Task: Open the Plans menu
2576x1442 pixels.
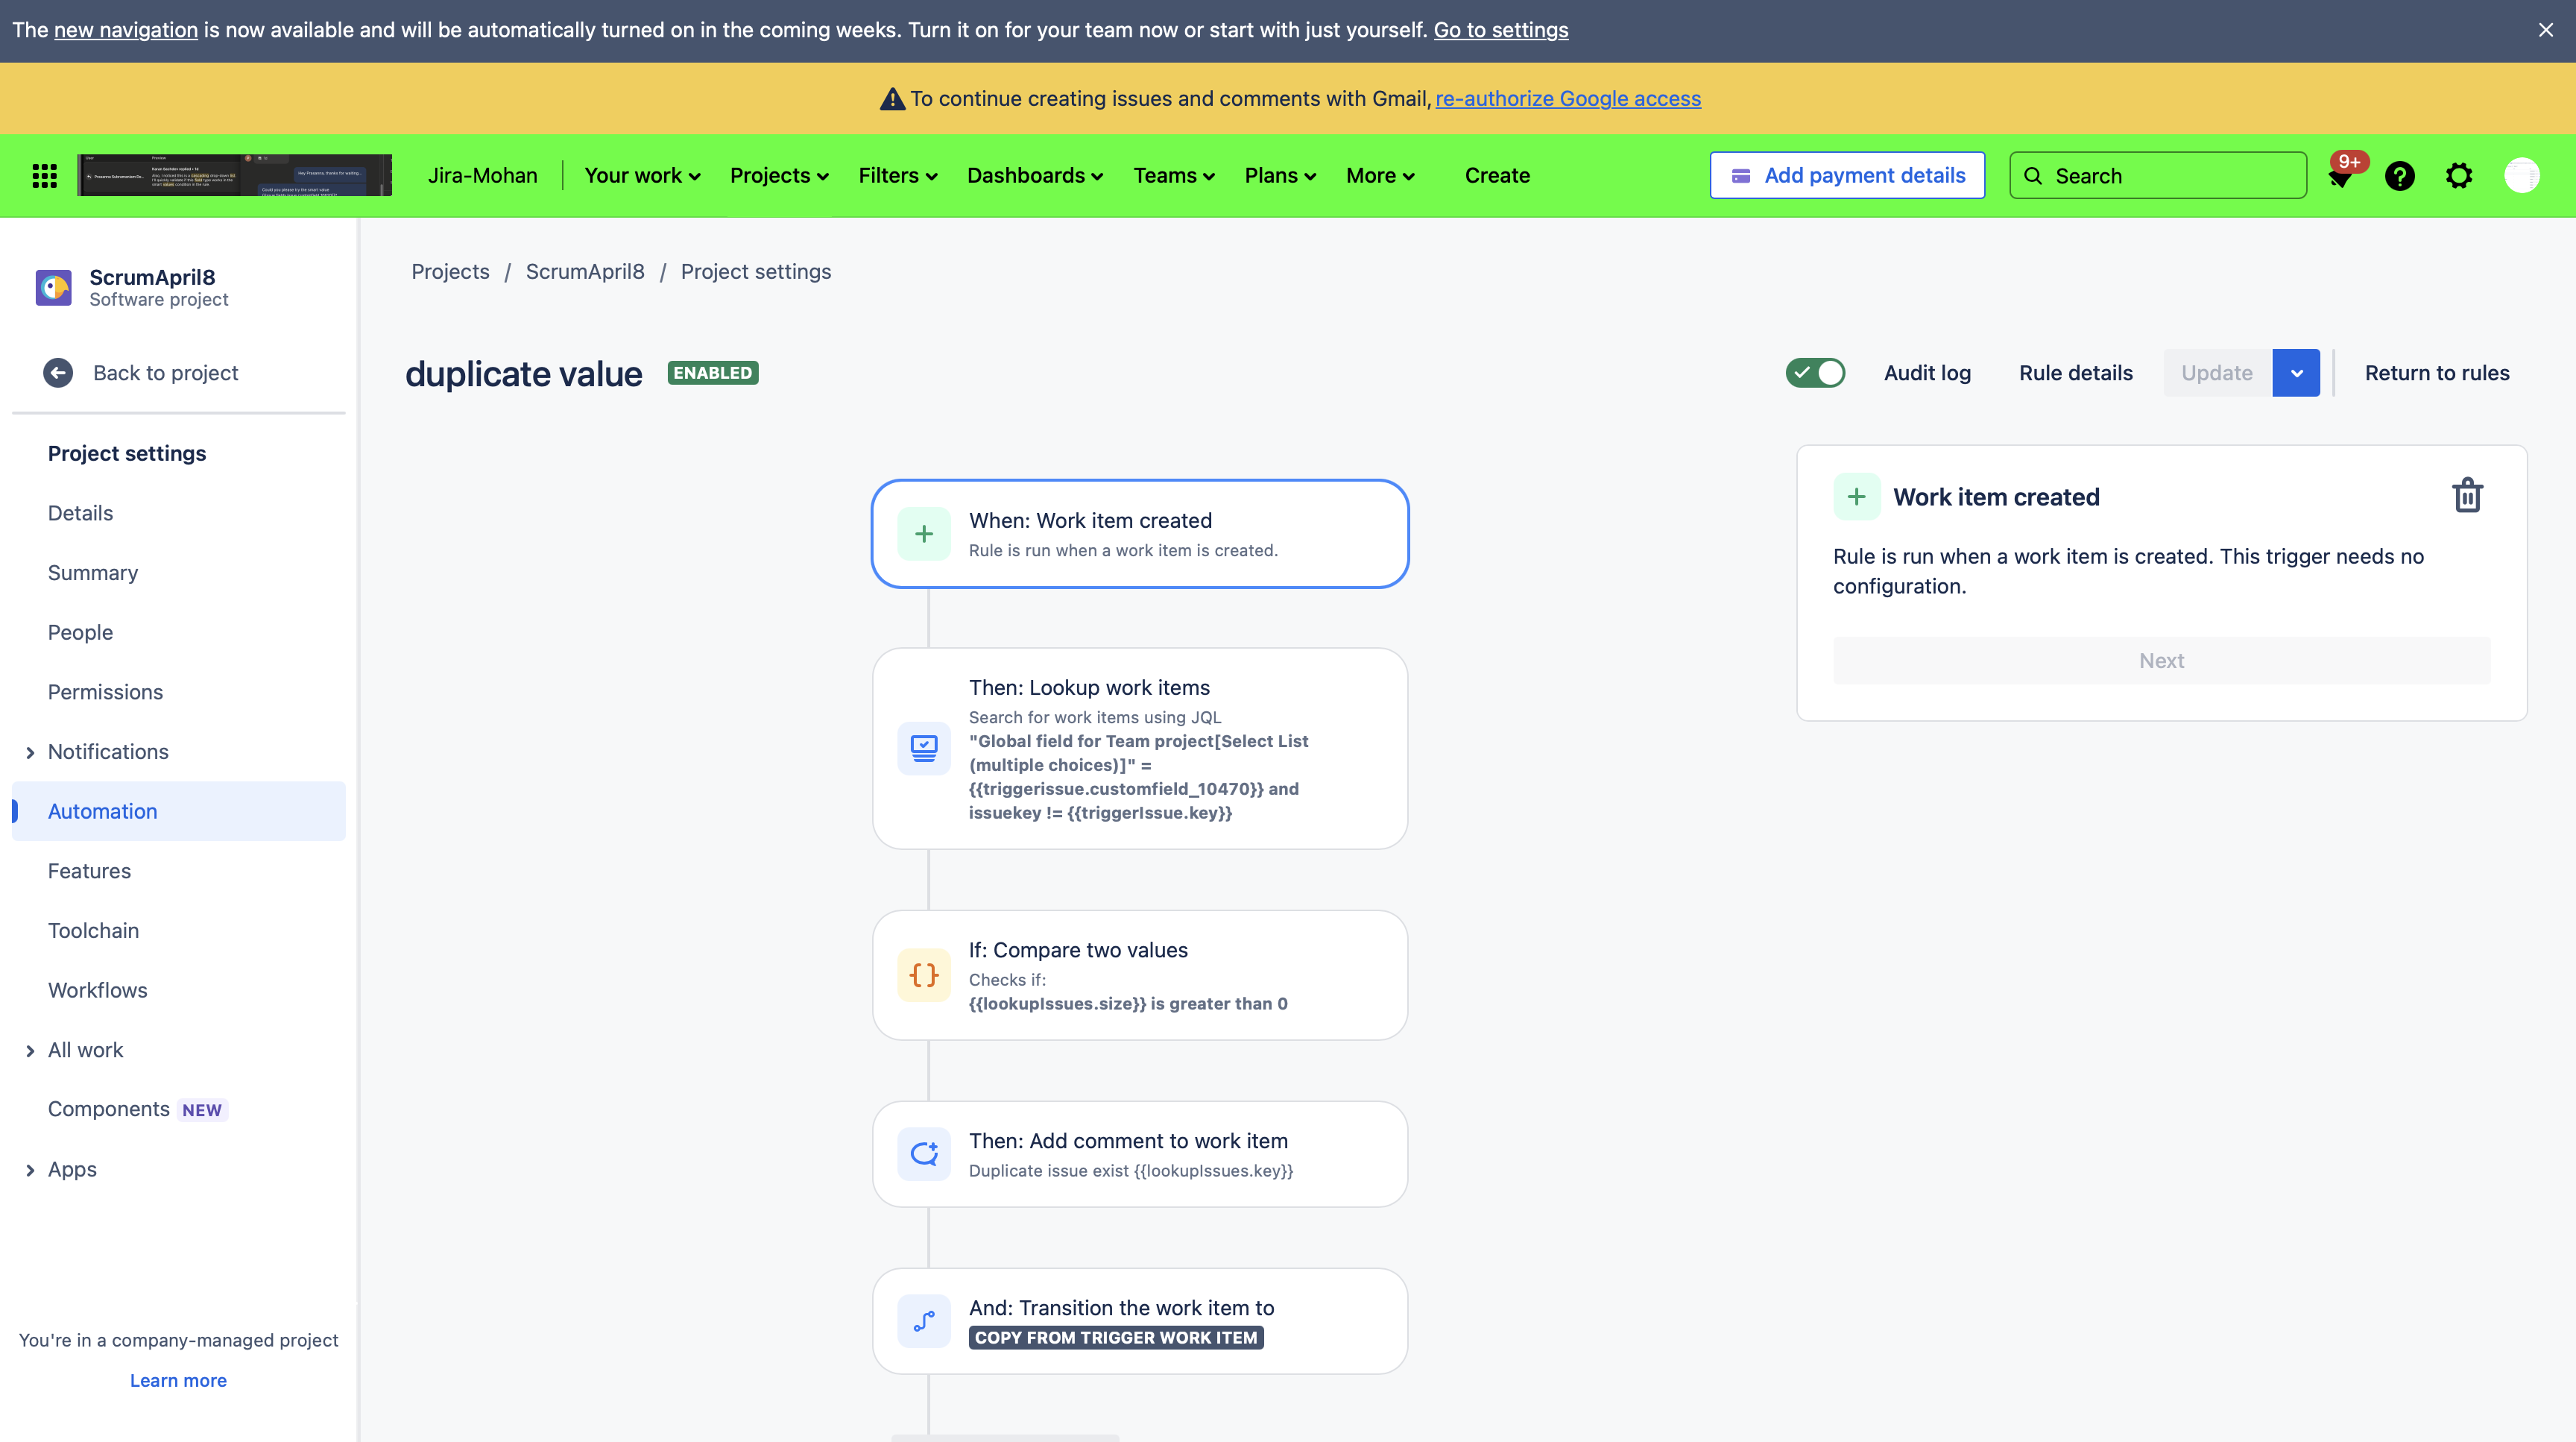Action: 1280,176
